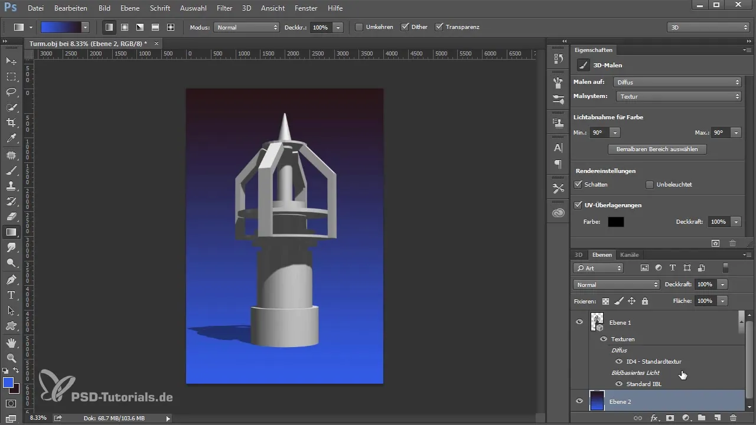756x425 pixels.
Task: Select the Ebene 1 layer thumbnail
Action: click(597, 322)
